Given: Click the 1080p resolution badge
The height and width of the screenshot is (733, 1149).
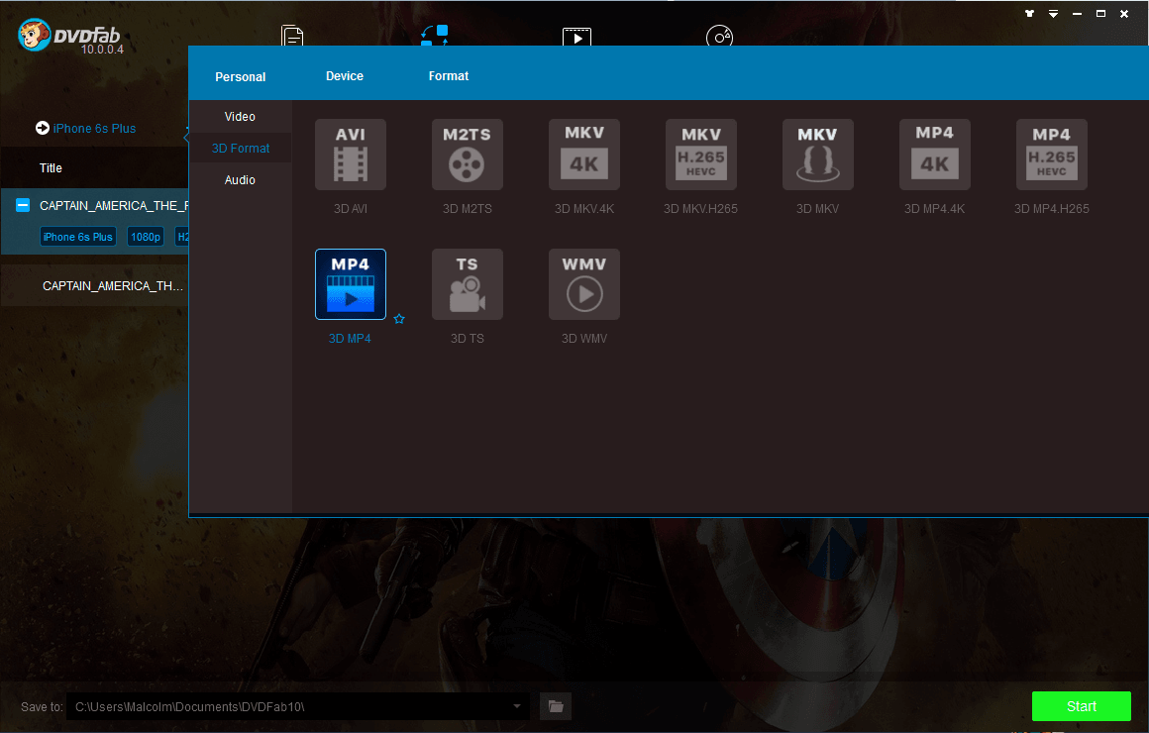Looking at the screenshot, I should 146,237.
